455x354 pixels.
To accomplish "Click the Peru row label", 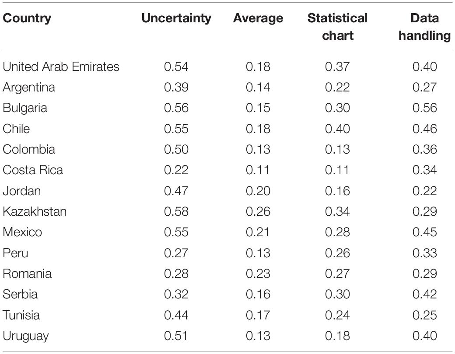I will click(x=15, y=253).
